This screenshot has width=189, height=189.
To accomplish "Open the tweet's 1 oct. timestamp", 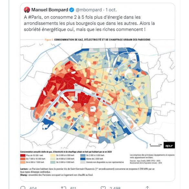I will [111, 10].
